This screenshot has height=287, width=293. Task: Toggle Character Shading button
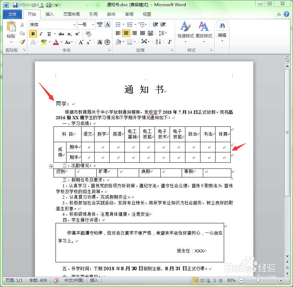(100, 42)
